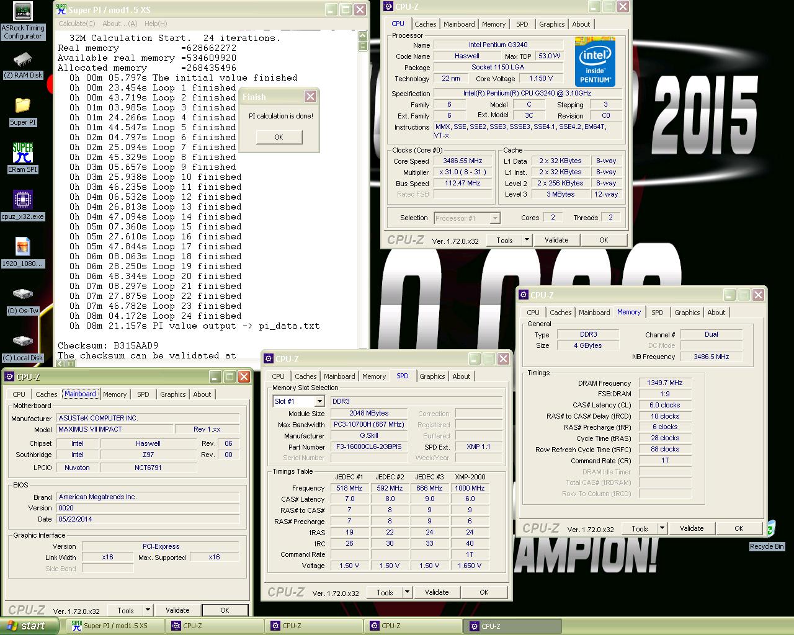
Task: Open the (Z) RAM Disk desktop icon
Action: [23, 65]
